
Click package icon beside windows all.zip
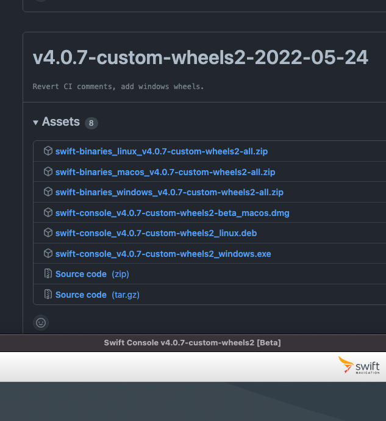tap(48, 192)
